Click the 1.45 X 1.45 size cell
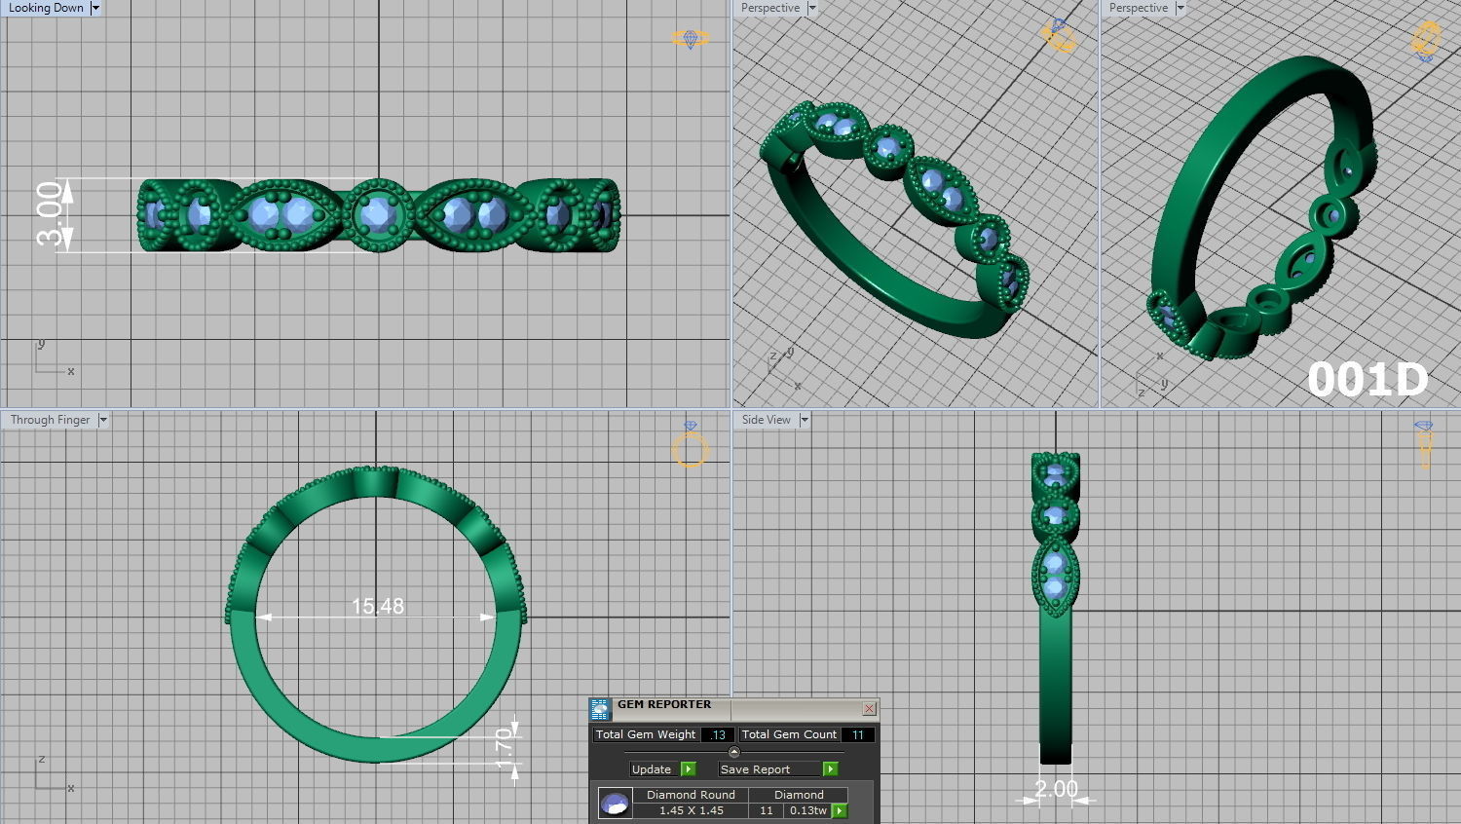The image size is (1461, 824). click(692, 810)
